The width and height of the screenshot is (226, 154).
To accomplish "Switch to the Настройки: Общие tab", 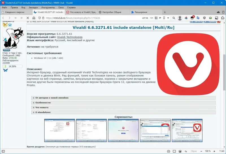I will click(x=114, y=12).
